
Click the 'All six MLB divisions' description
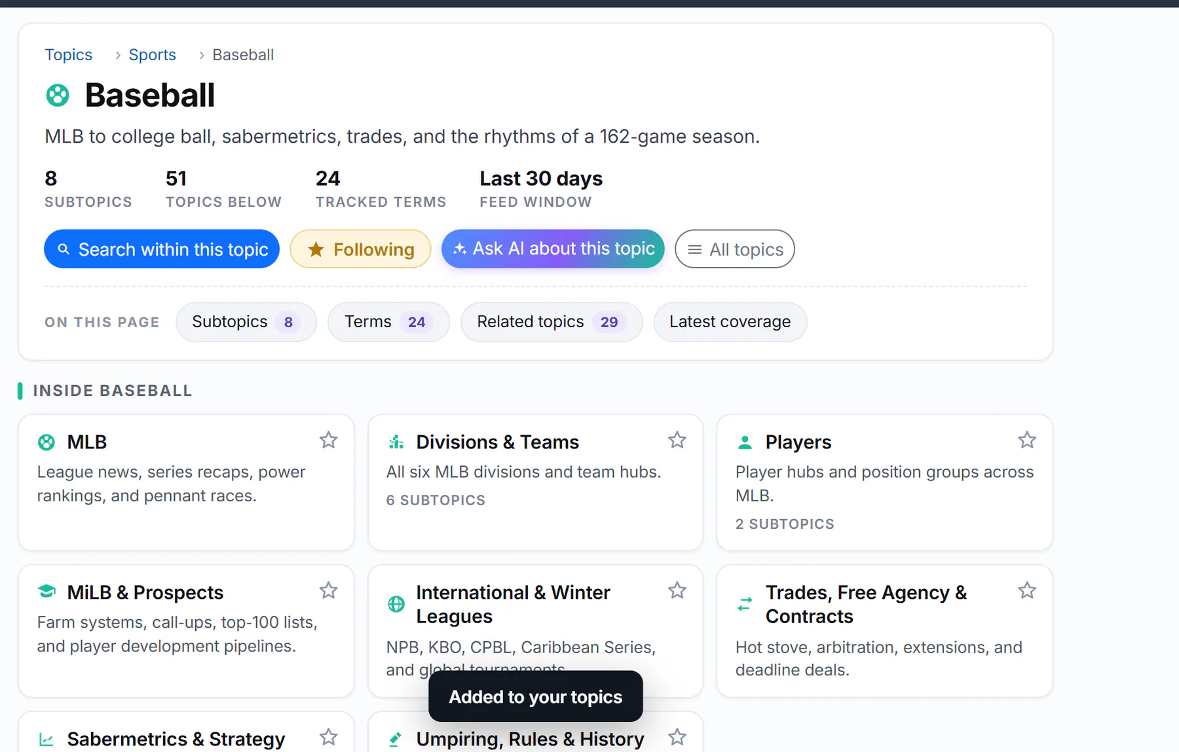[523, 472]
